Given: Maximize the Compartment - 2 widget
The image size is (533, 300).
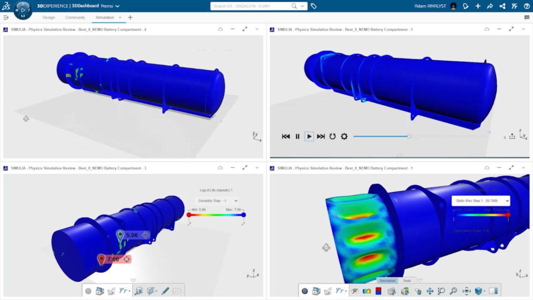Looking at the screenshot, I should pos(245,29).
